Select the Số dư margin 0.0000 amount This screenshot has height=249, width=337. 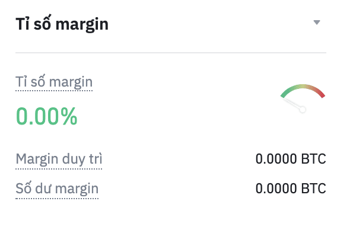click(276, 189)
